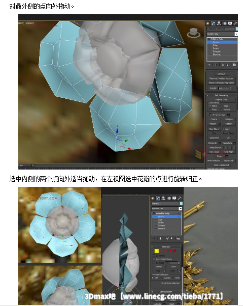Select the SubObj Preview Selection radio button

pyautogui.click(x=161, y=278)
